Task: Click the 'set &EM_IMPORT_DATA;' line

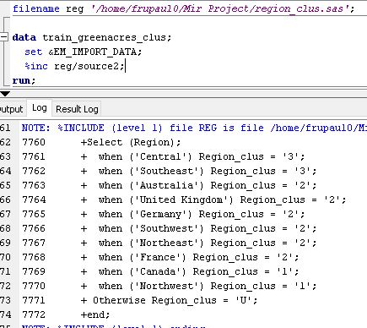Action: tap(83, 52)
